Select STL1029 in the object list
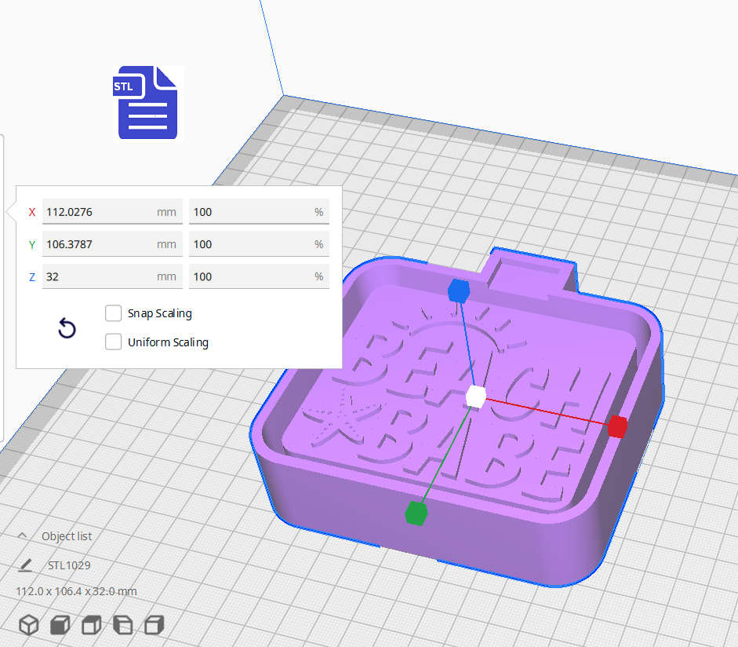Image resolution: width=738 pixels, height=647 pixels. (71, 565)
